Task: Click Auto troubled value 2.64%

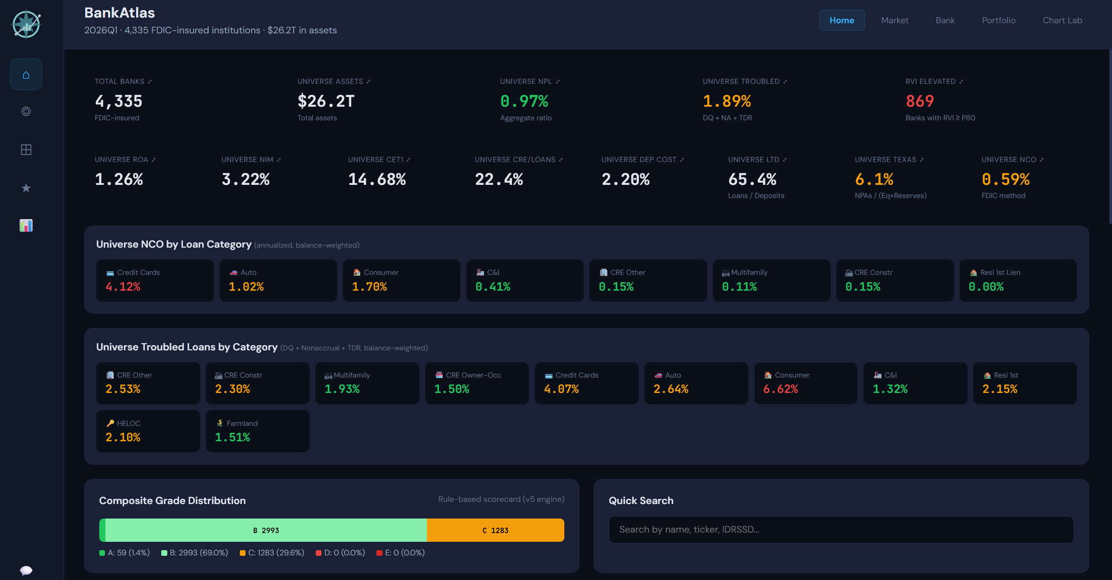Action: pyautogui.click(x=671, y=389)
